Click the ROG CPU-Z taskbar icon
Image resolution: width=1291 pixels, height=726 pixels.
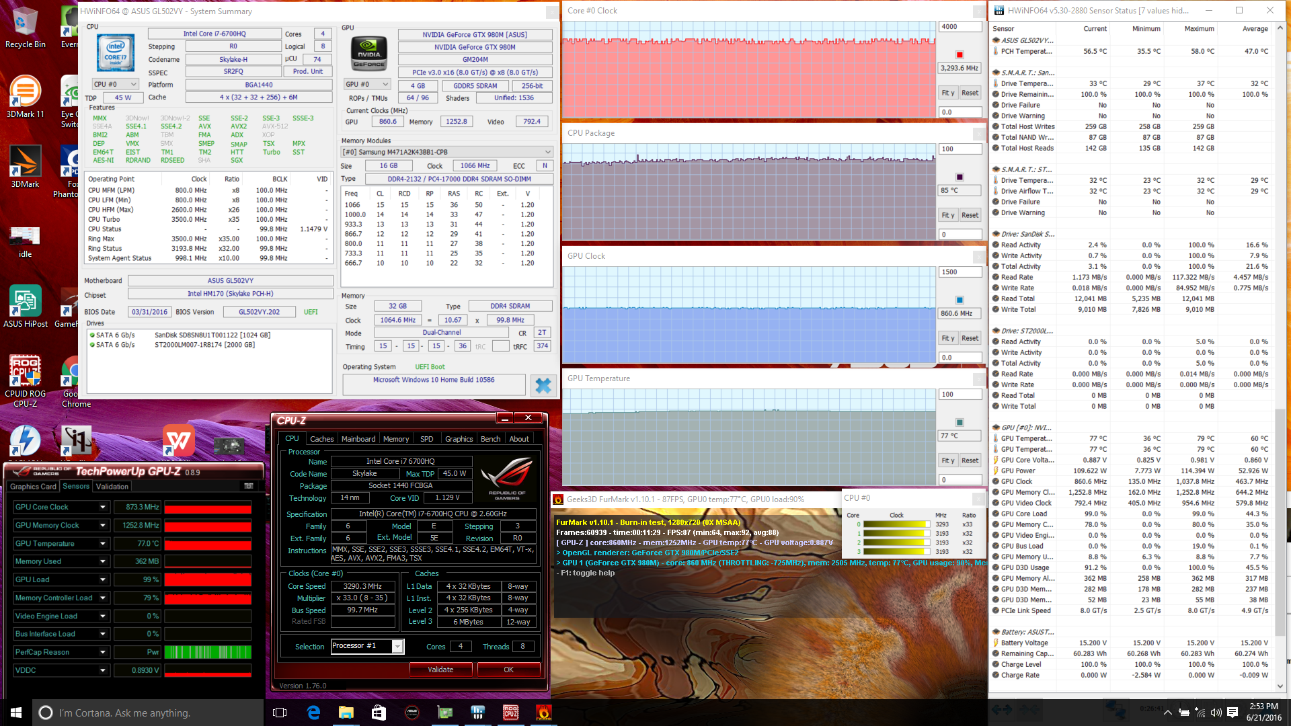pos(511,713)
